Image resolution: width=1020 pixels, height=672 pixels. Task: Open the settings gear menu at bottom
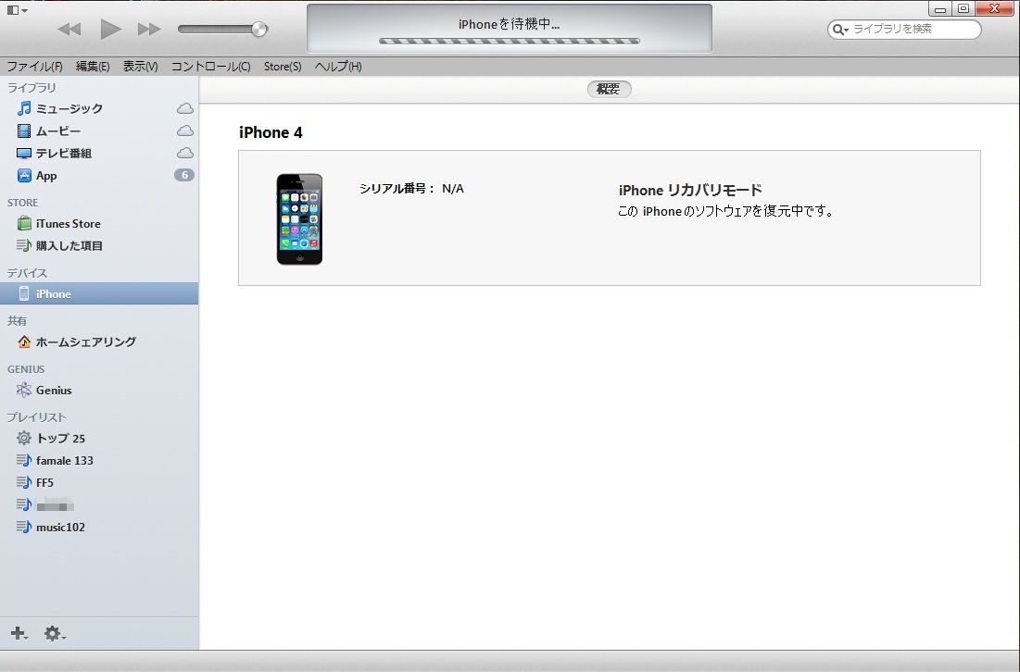(55, 633)
